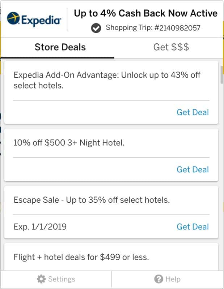This screenshot has width=224, height=289.
Task: Click the Shopping Trip number text
Action: click(153, 28)
